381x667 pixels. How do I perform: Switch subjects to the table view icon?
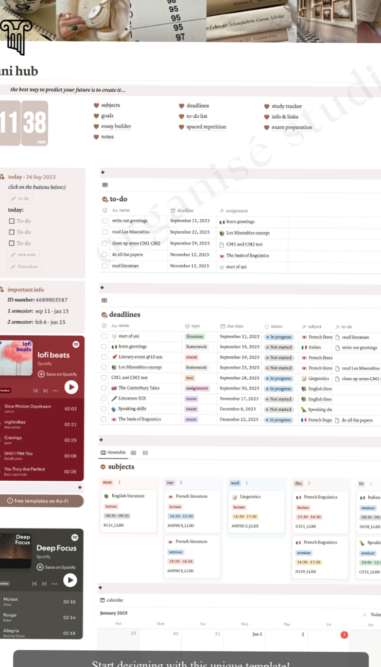point(133,453)
